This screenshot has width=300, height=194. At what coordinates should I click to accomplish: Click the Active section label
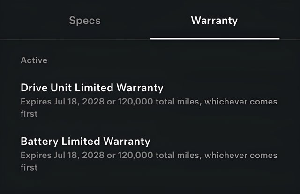point(34,60)
